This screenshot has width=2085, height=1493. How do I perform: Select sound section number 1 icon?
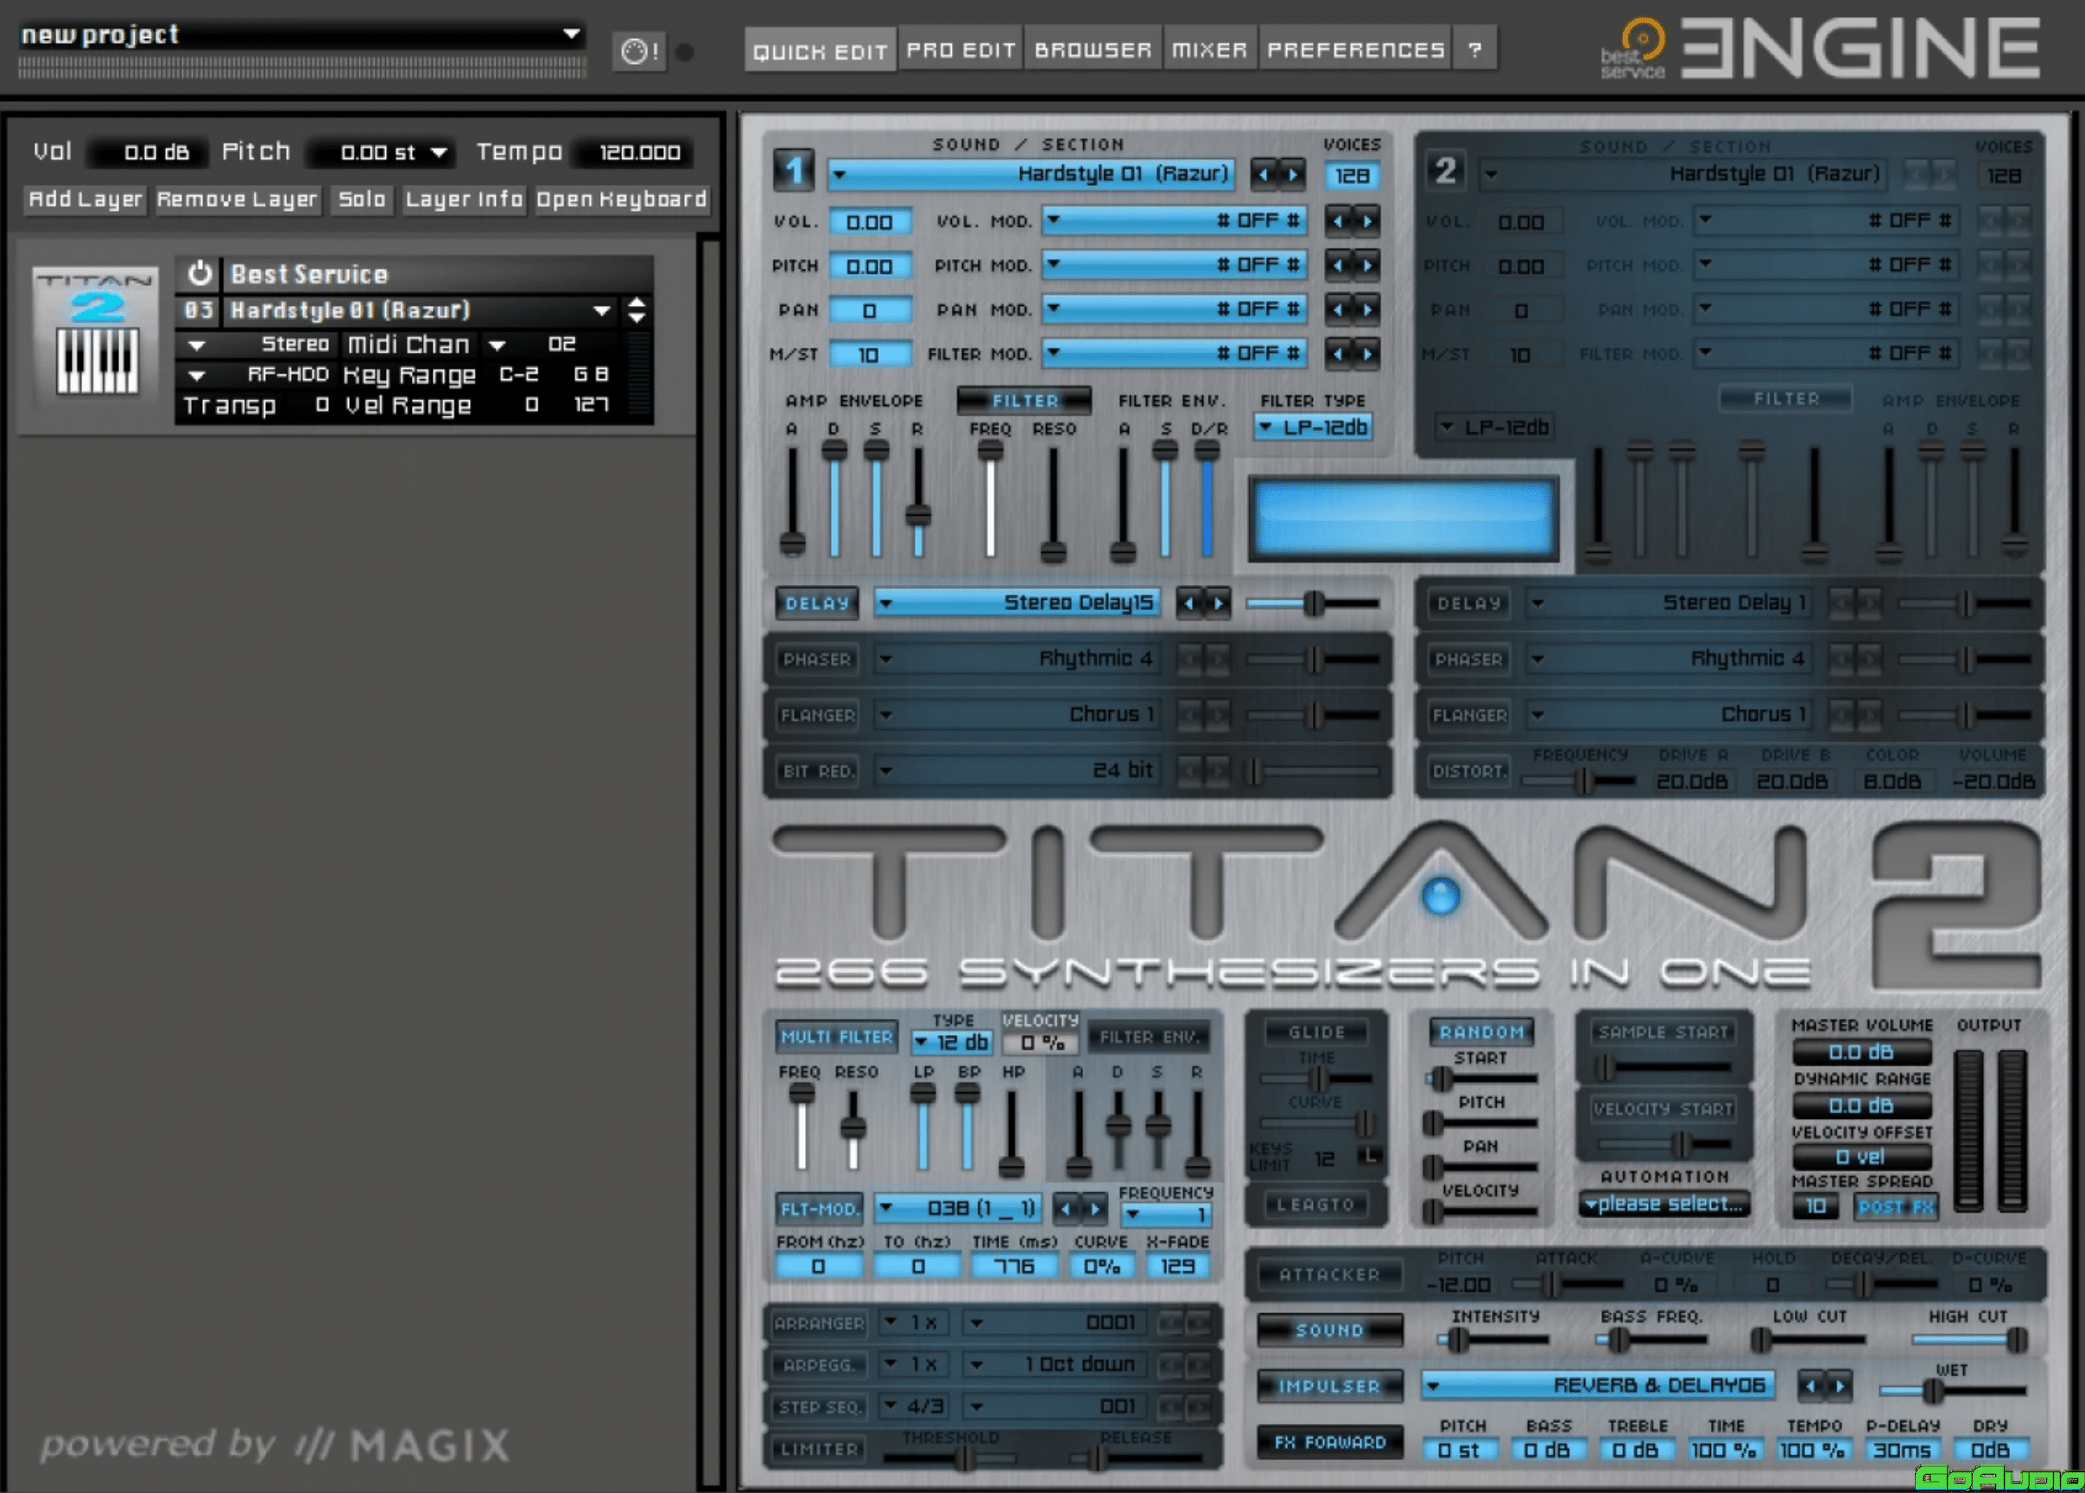[x=794, y=171]
